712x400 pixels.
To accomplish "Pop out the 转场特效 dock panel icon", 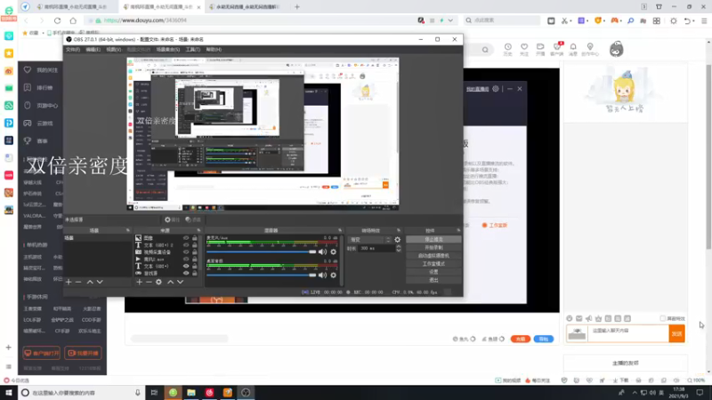I will point(398,230).
